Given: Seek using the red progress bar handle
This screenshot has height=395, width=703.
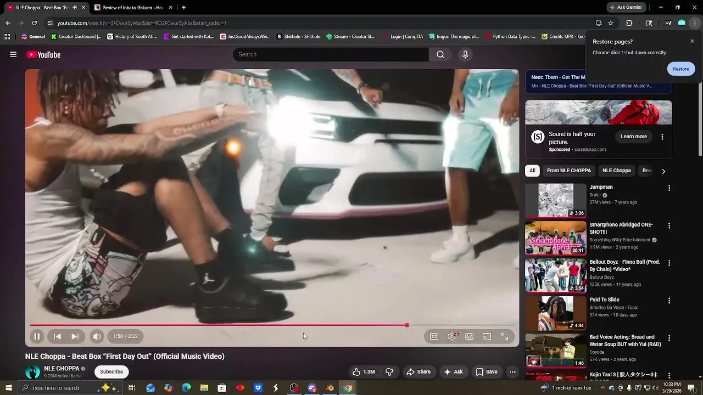Looking at the screenshot, I should pyautogui.click(x=407, y=325).
